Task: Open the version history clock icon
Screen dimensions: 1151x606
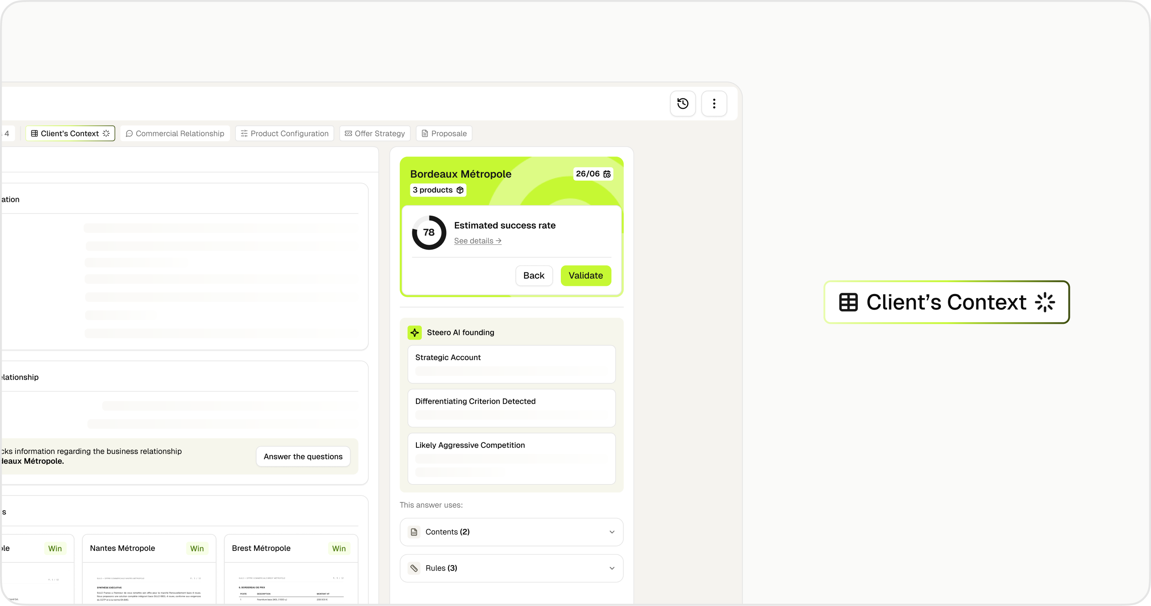Action: [x=682, y=104]
